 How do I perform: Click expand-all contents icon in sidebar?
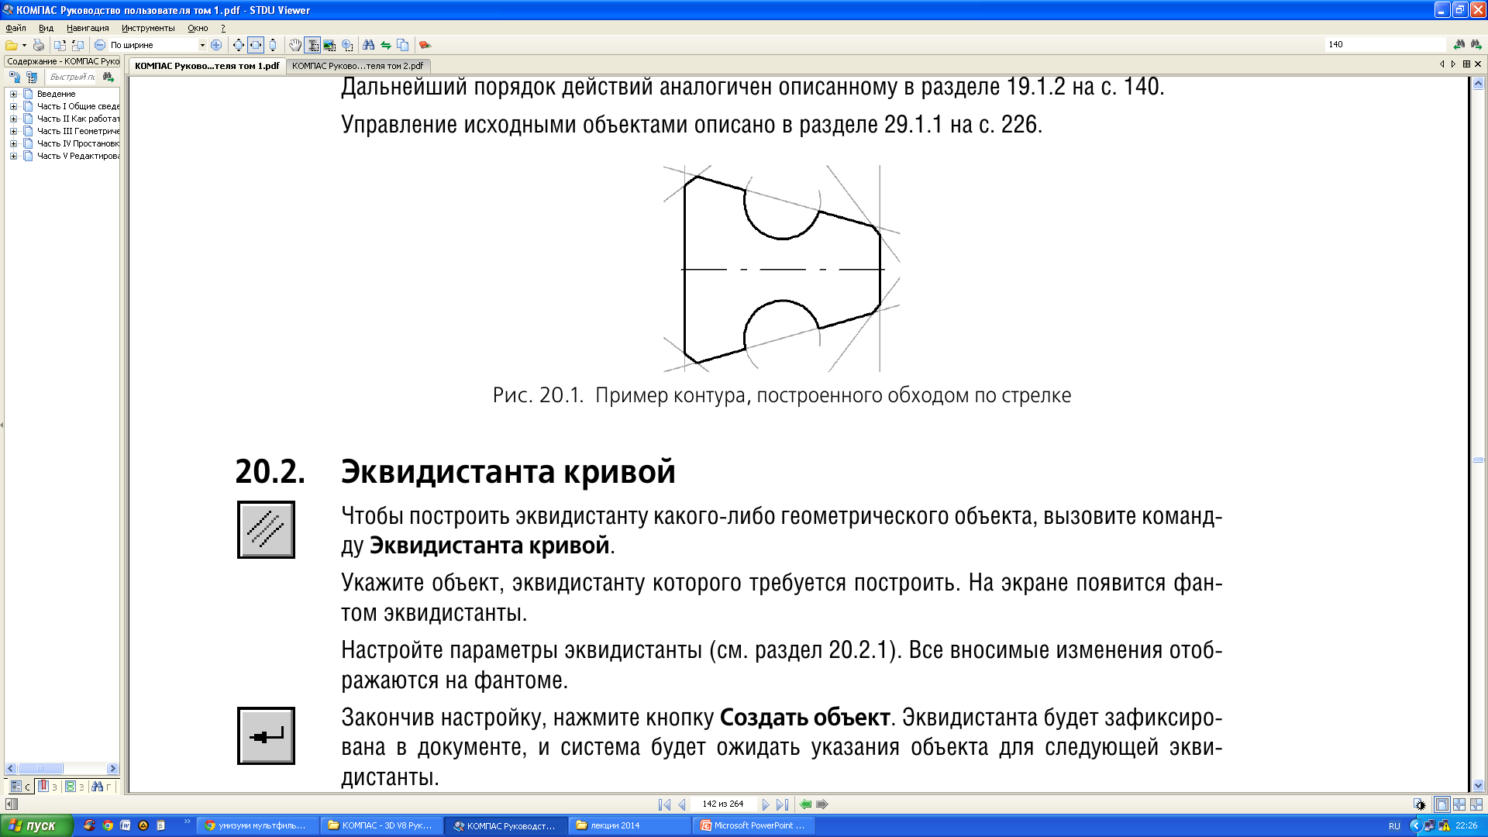[15, 77]
